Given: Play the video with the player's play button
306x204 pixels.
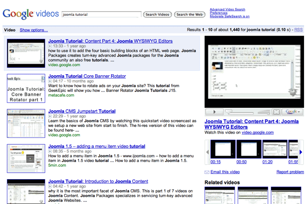Looking at the screenshot, I should click(x=215, y=112).
